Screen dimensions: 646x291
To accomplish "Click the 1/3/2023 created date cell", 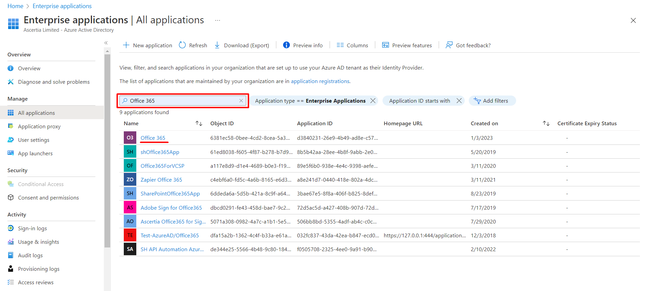I will tap(482, 138).
